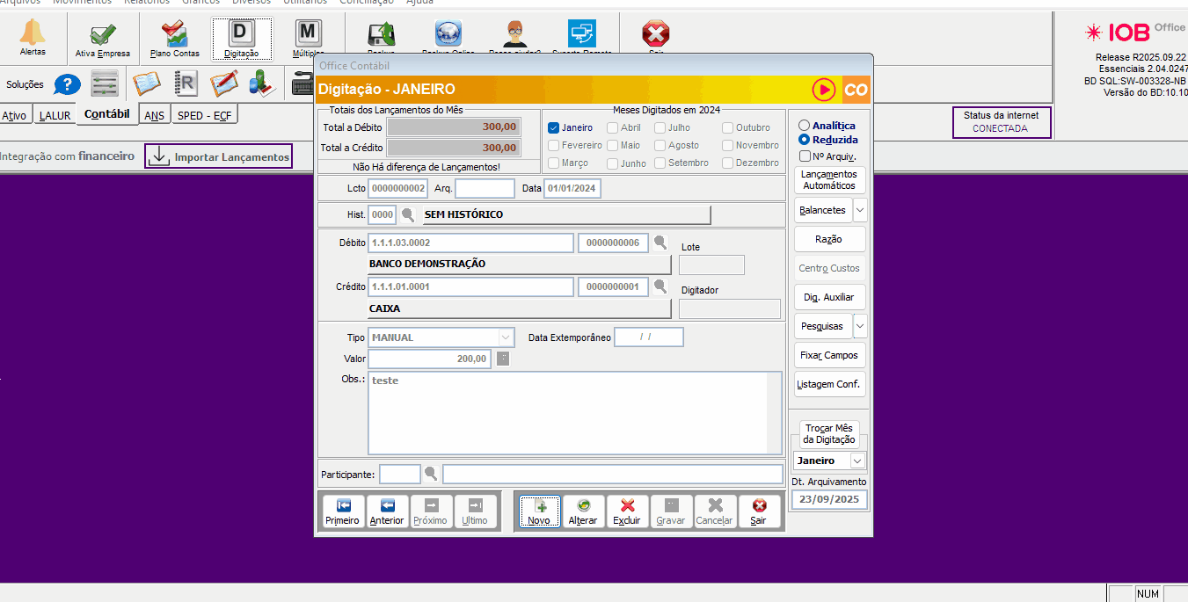Open the Alertas bell icon
Screen dimensions: 1188x602
pos(33,35)
